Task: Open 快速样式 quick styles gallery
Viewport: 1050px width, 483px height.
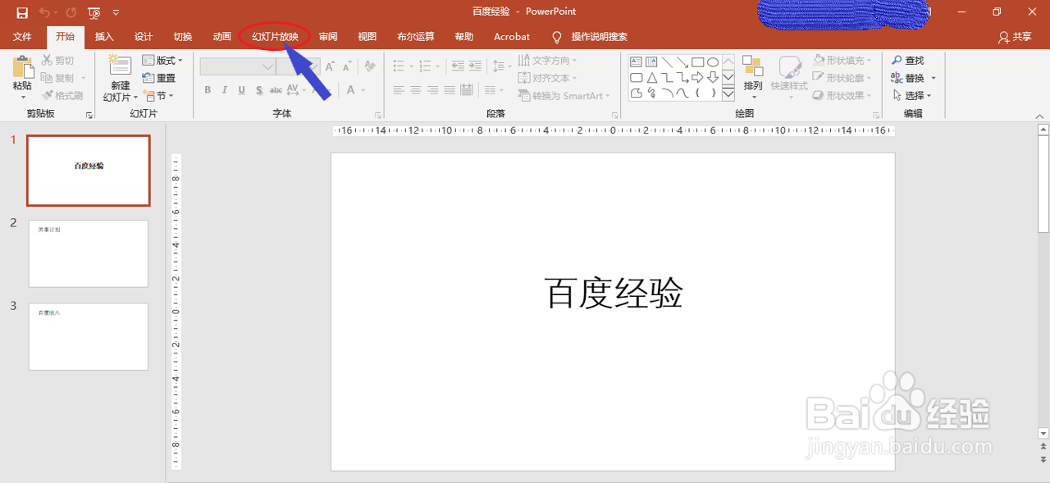Action: [789, 78]
